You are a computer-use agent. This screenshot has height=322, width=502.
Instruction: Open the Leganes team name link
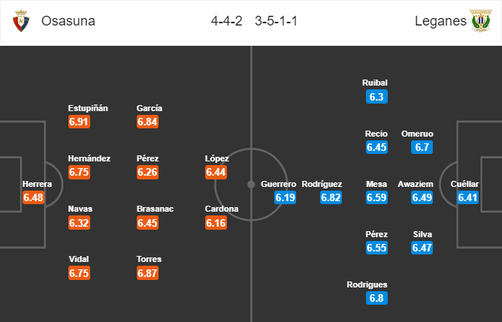[x=439, y=23]
